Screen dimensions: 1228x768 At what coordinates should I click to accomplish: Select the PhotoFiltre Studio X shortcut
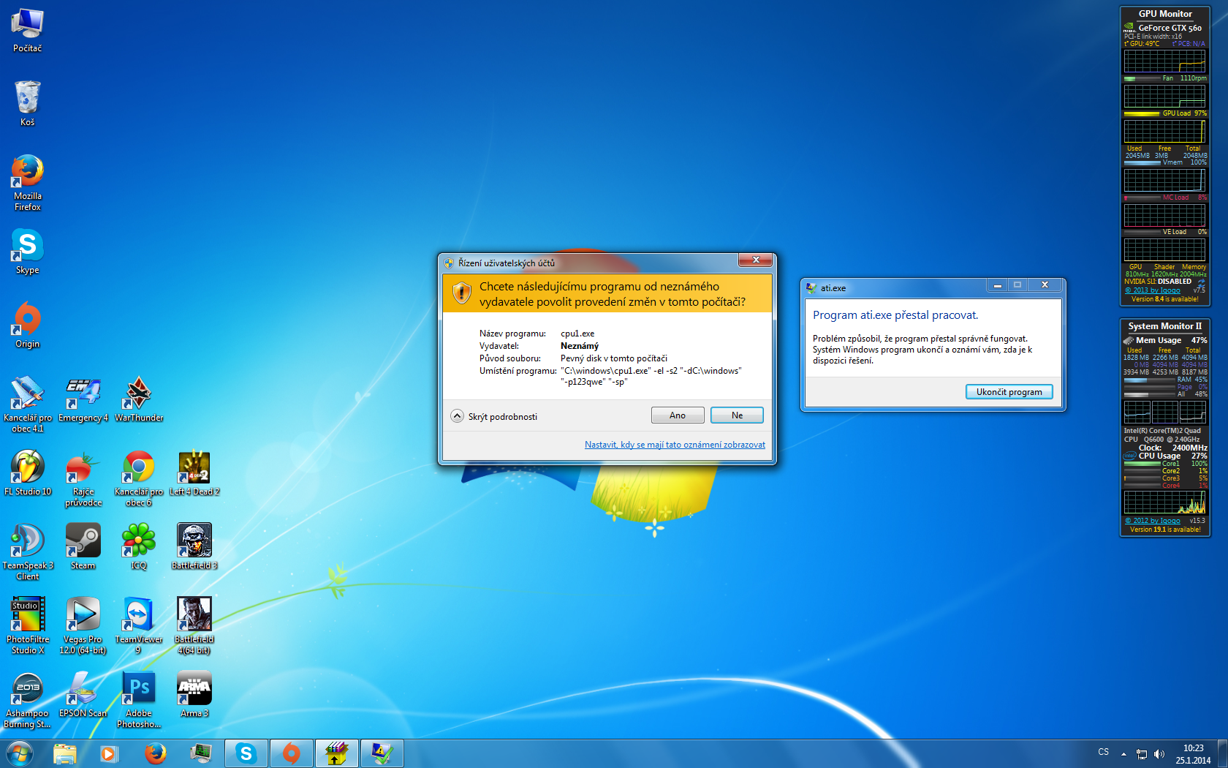point(28,626)
